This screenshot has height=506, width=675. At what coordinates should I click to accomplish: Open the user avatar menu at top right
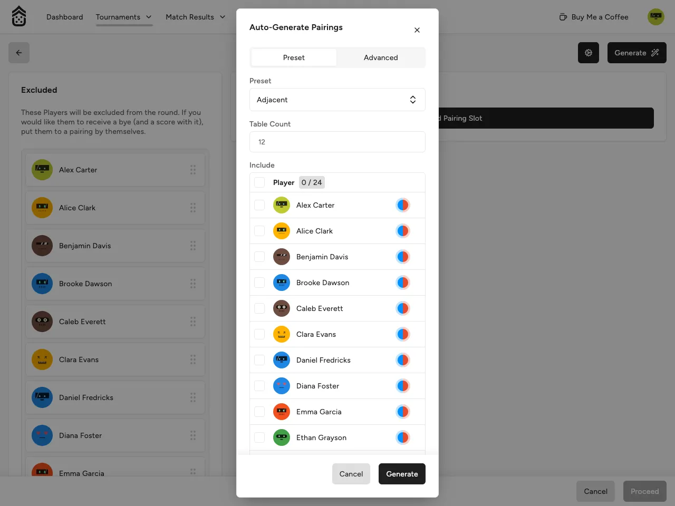coord(656,17)
